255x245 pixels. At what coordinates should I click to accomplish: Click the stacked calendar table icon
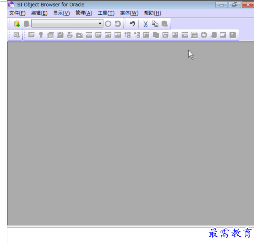coord(51,35)
